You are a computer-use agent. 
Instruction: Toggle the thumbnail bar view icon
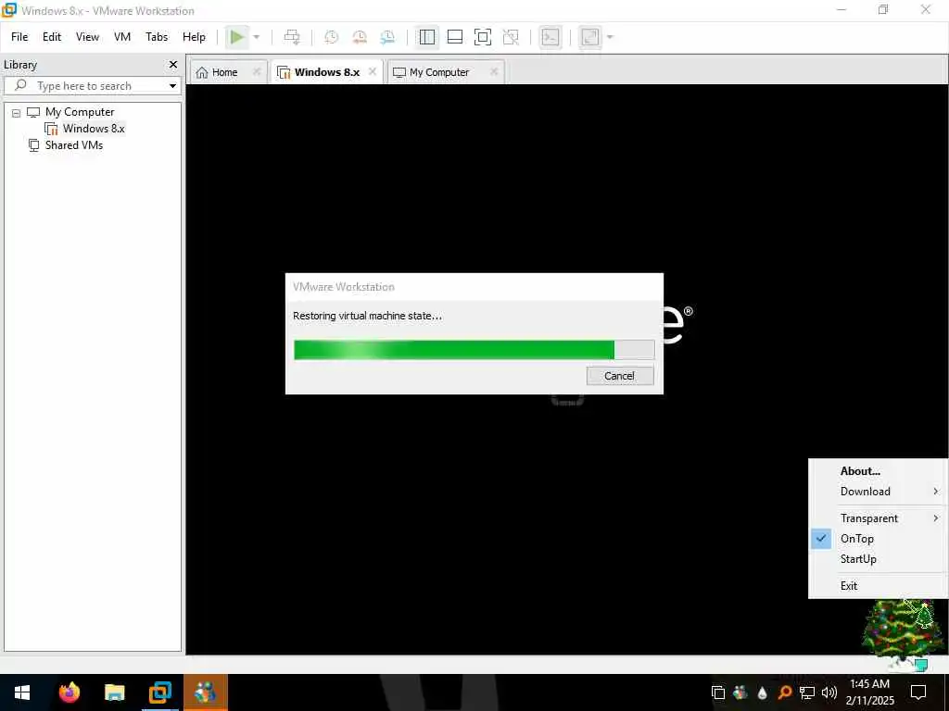point(454,37)
